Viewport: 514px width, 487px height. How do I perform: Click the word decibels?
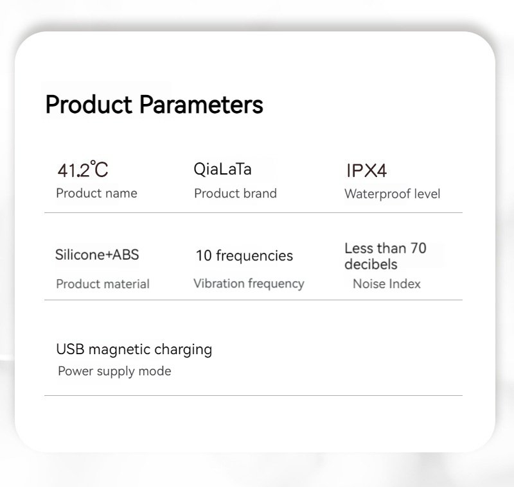[x=371, y=264]
